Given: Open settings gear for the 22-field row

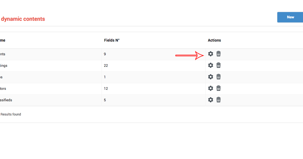Looking at the screenshot, I should click(x=211, y=65).
